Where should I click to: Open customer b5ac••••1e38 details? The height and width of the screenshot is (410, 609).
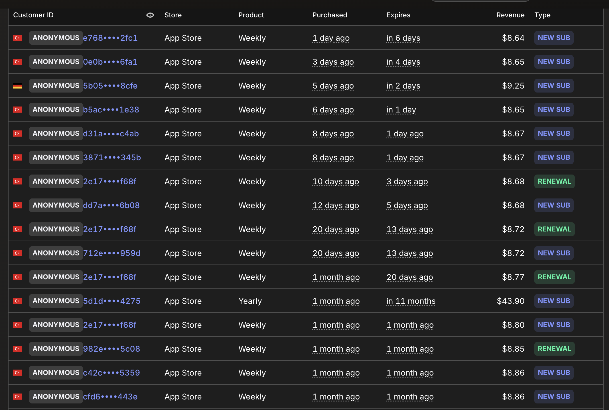pos(111,110)
